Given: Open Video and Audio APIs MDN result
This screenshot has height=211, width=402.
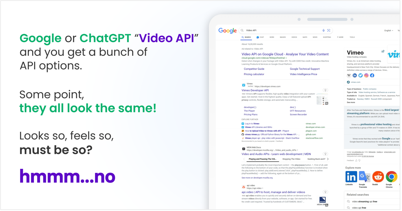Looking at the screenshot, I should [276, 154].
